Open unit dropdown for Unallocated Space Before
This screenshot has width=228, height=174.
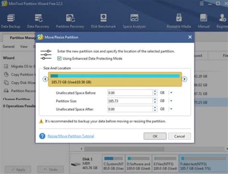click(x=171, y=93)
